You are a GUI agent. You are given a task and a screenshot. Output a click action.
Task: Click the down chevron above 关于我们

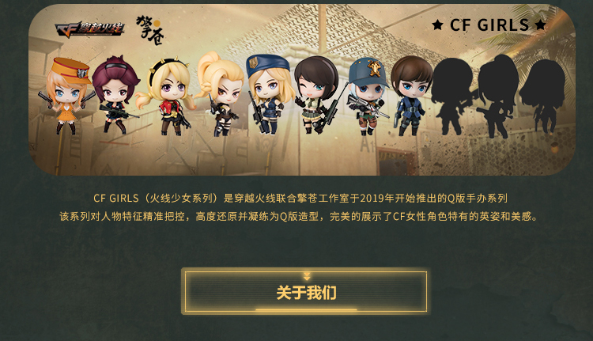click(307, 276)
